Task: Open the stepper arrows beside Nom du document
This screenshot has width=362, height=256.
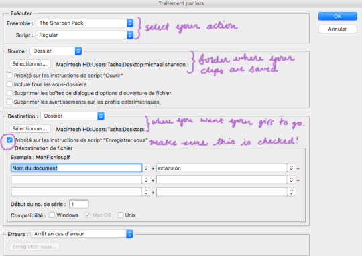Action: point(146,168)
